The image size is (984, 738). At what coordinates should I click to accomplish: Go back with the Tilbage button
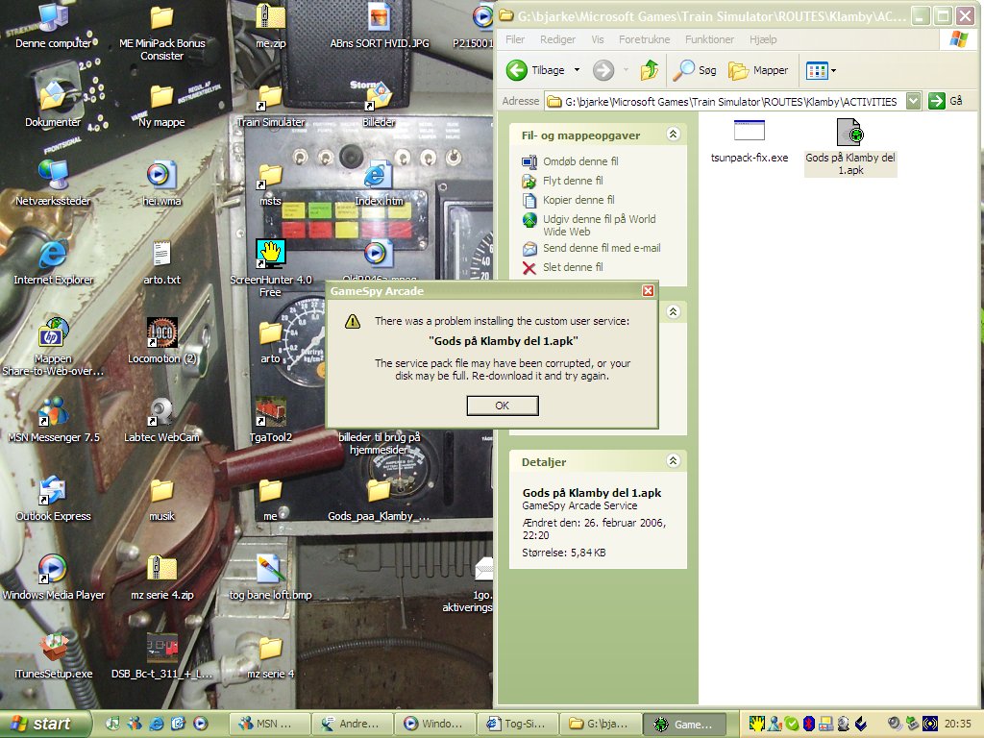[535, 69]
